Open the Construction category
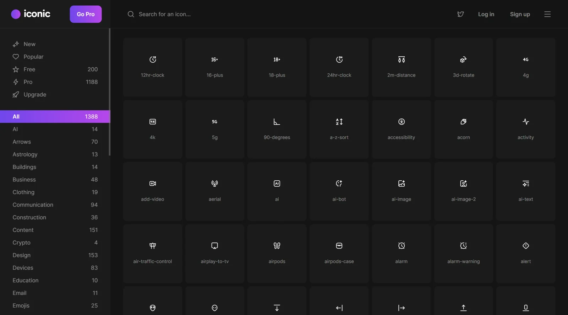This screenshot has height=315, width=568. tap(55, 217)
